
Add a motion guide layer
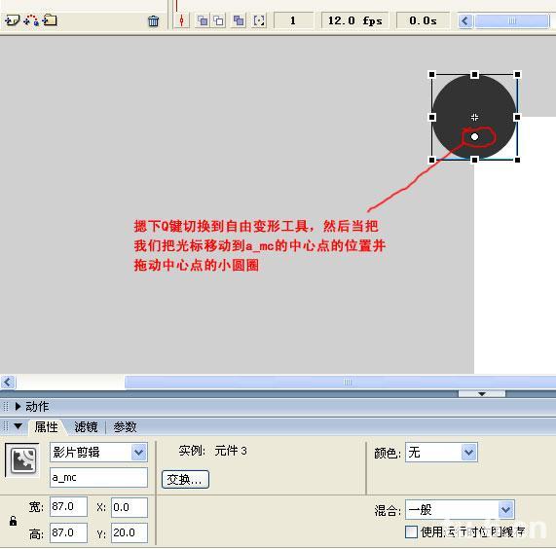point(31,20)
